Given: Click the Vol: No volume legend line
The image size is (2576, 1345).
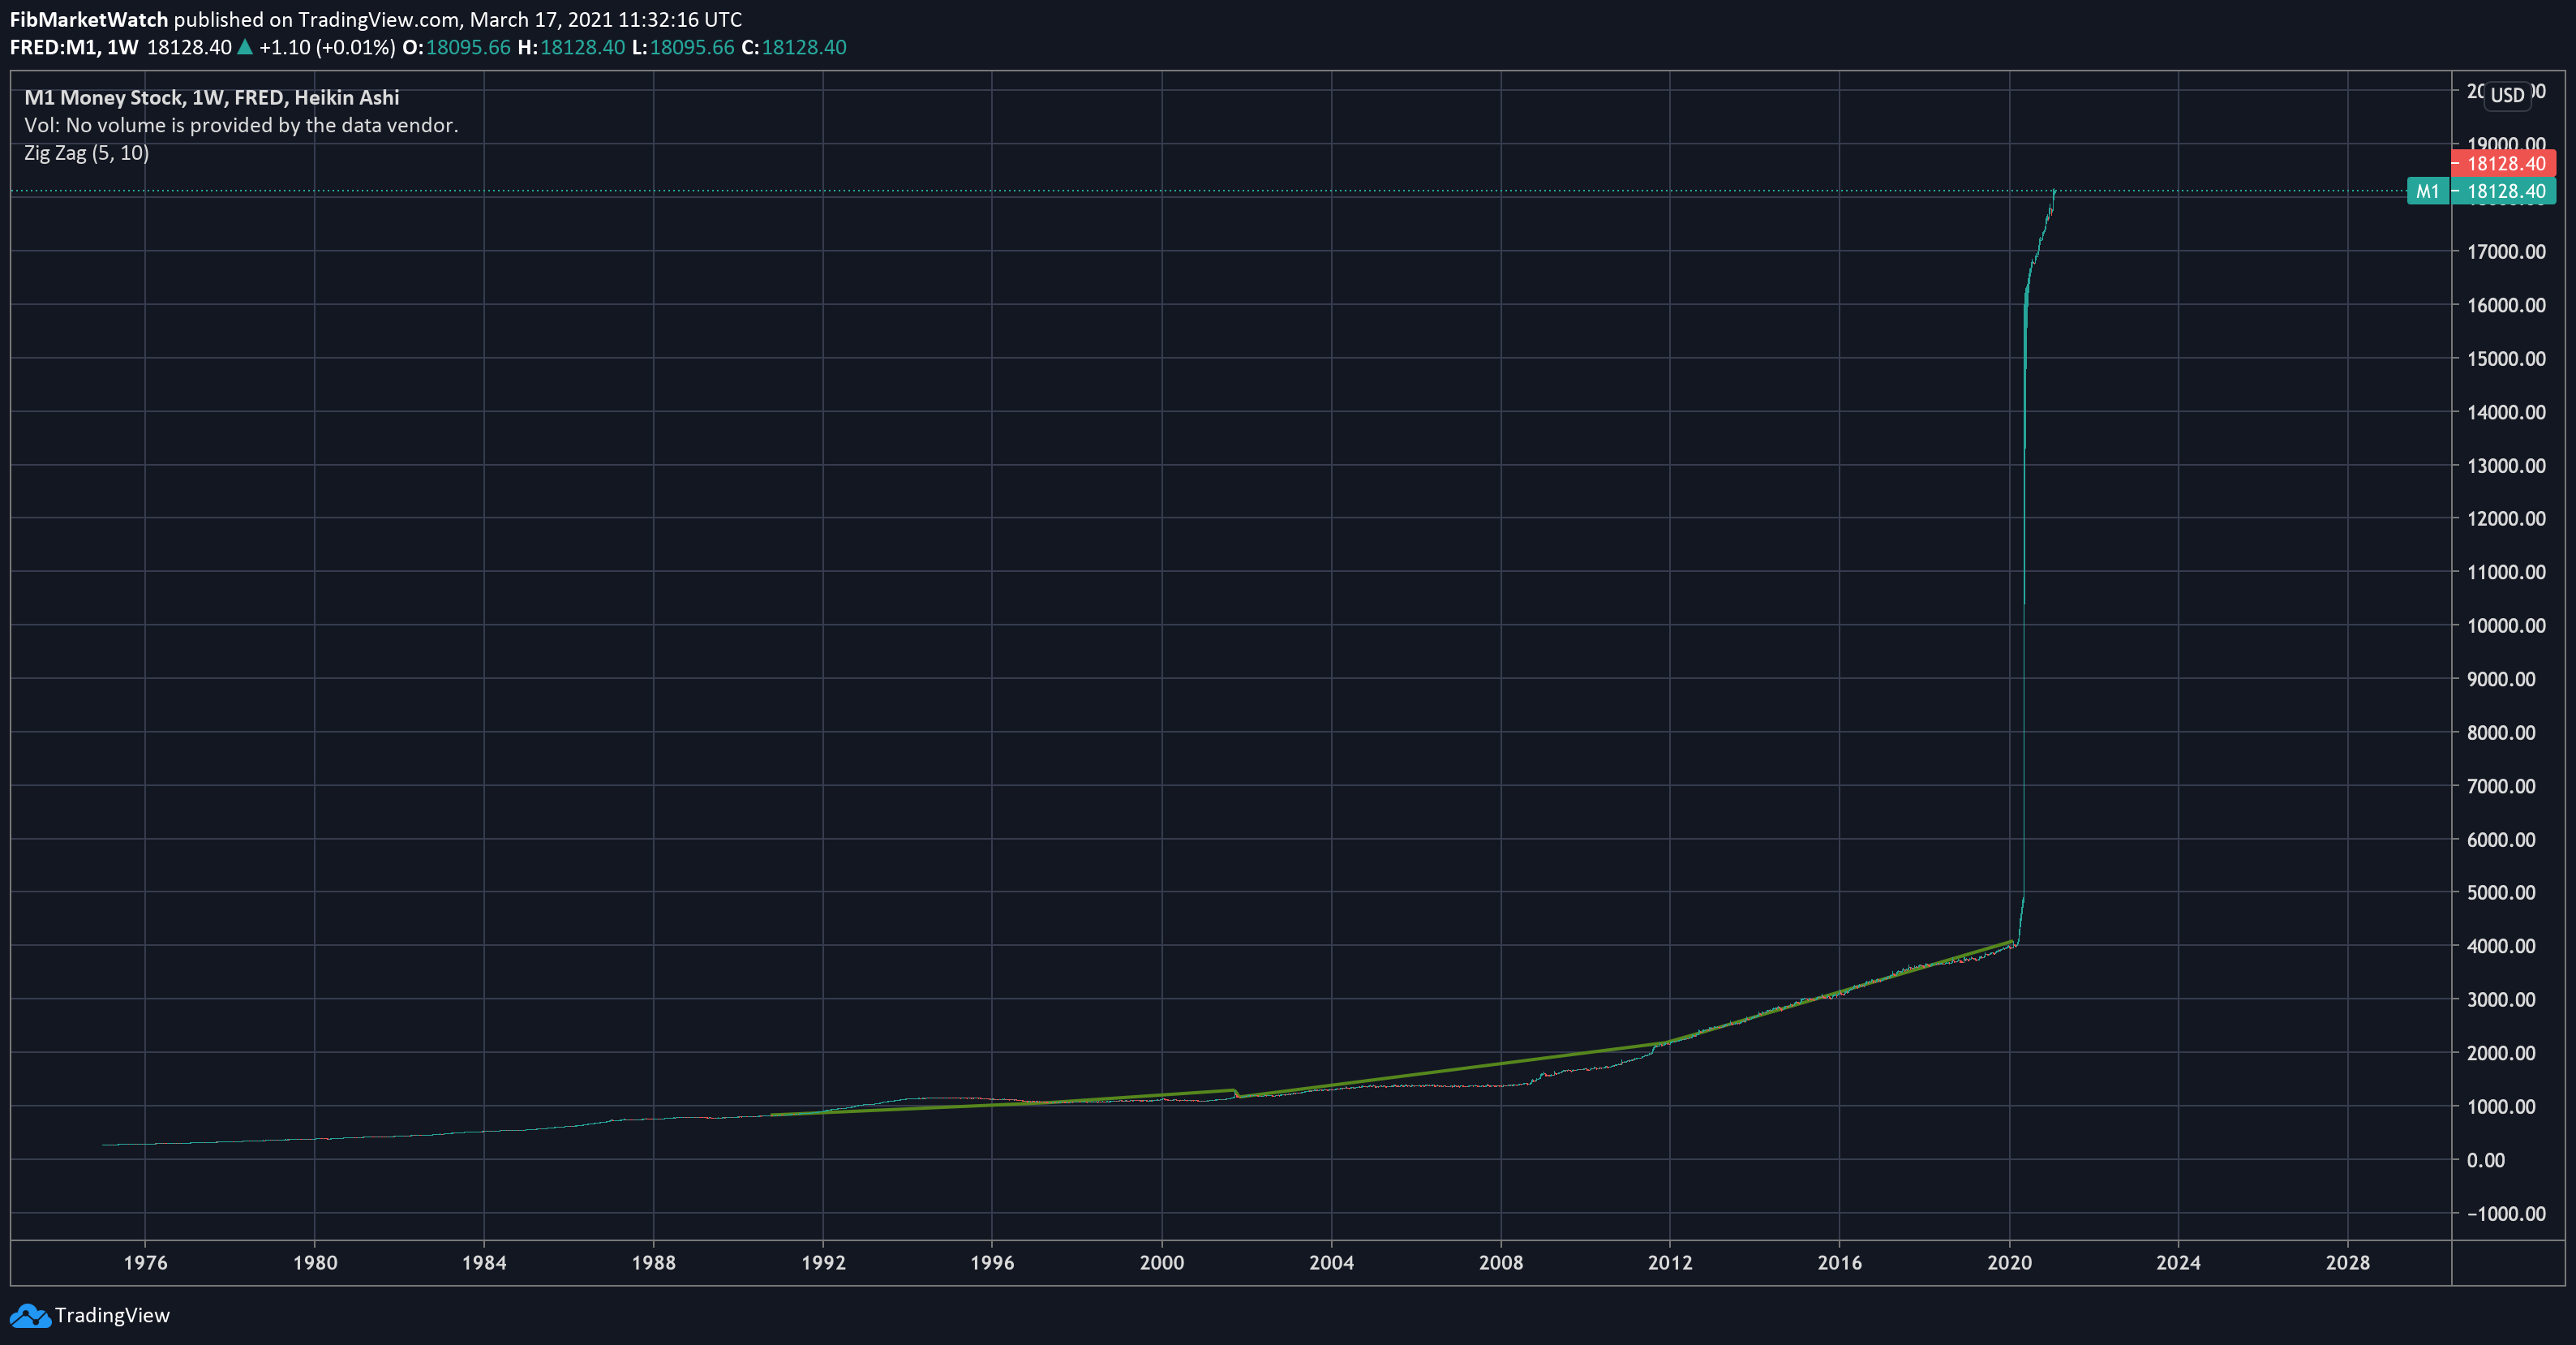Looking at the screenshot, I should (241, 125).
